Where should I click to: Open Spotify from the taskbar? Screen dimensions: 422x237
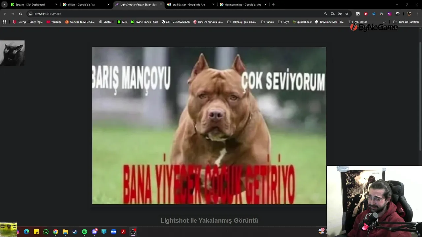pos(84,232)
